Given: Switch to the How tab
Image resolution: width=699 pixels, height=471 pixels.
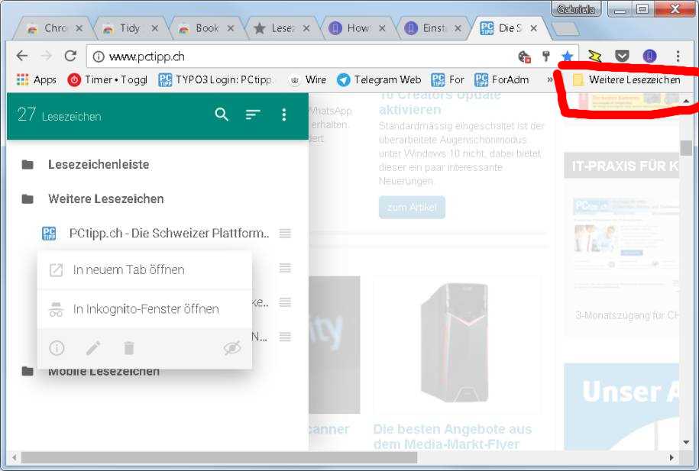Looking at the screenshot, I should click(357, 28).
